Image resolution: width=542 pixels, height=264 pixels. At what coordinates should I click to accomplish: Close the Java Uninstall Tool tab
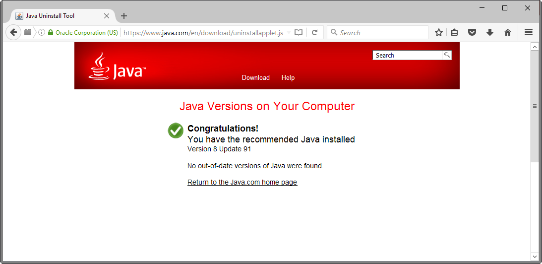(107, 16)
